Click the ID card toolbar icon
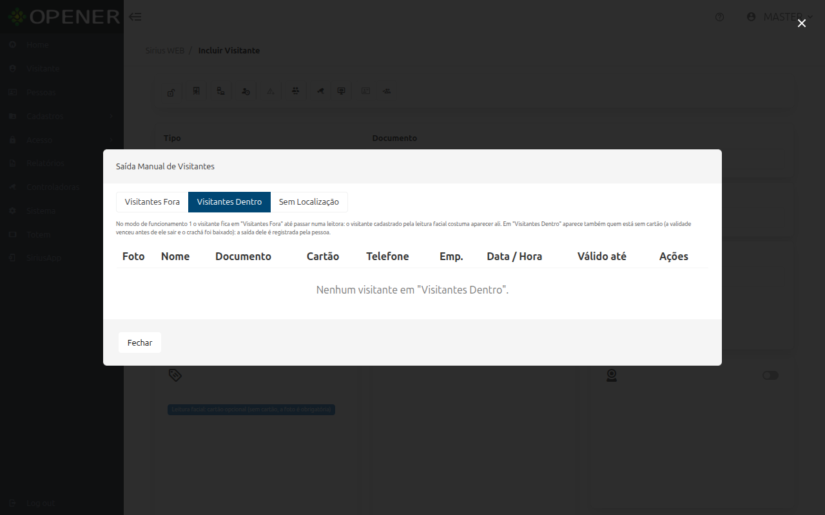The height and width of the screenshot is (515, 825). click(x=365, y=91)
